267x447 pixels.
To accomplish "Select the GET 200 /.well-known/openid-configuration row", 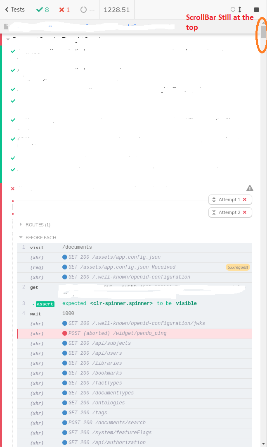I will [135, 277].
